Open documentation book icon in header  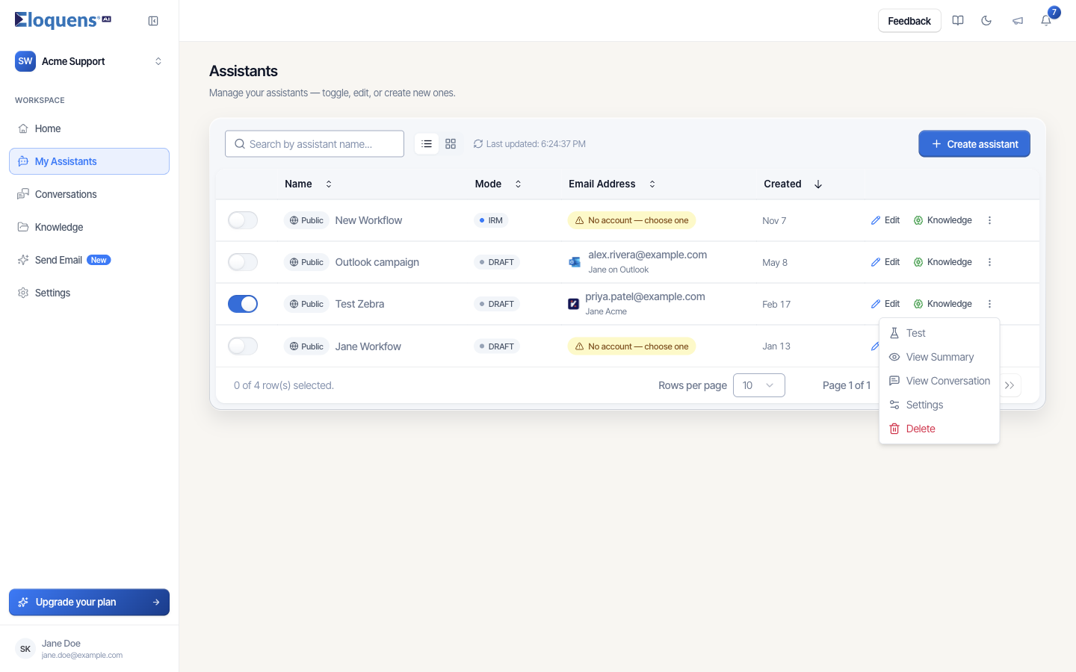coord(958,21)
